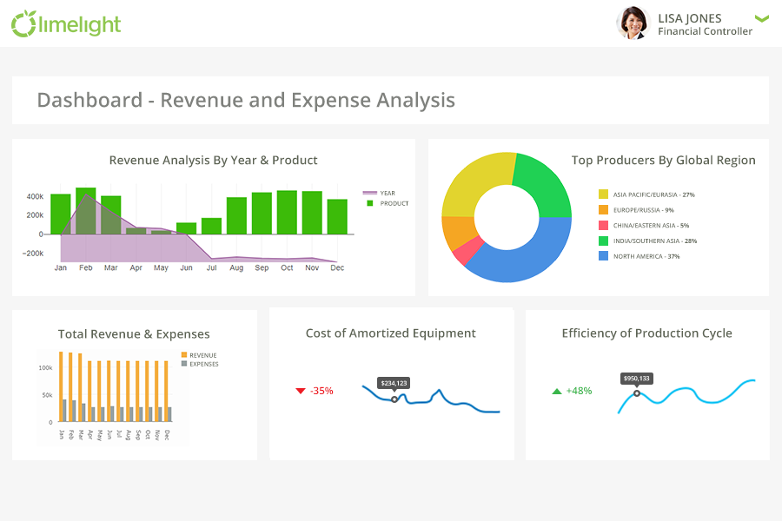Image resolution: width=782 pixels, height=521 pixels.
Task: Click the $234,123 data point marker
Action: (x=394, y=399)
